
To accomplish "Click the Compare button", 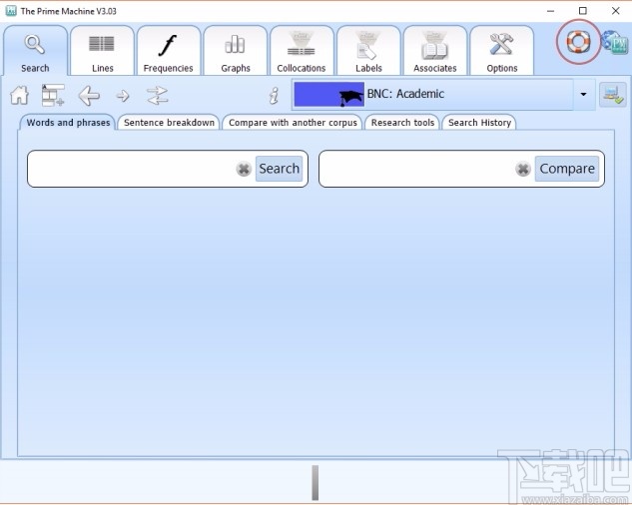I will coord(567,169).
